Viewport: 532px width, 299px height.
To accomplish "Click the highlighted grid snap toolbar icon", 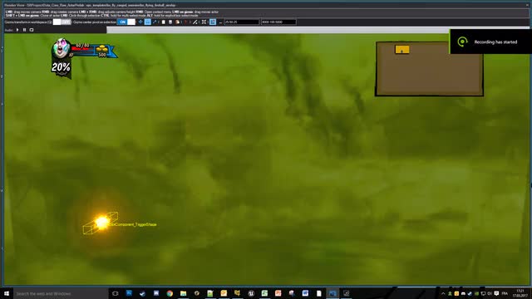I will pyautogui.click(x=213, y=22).
